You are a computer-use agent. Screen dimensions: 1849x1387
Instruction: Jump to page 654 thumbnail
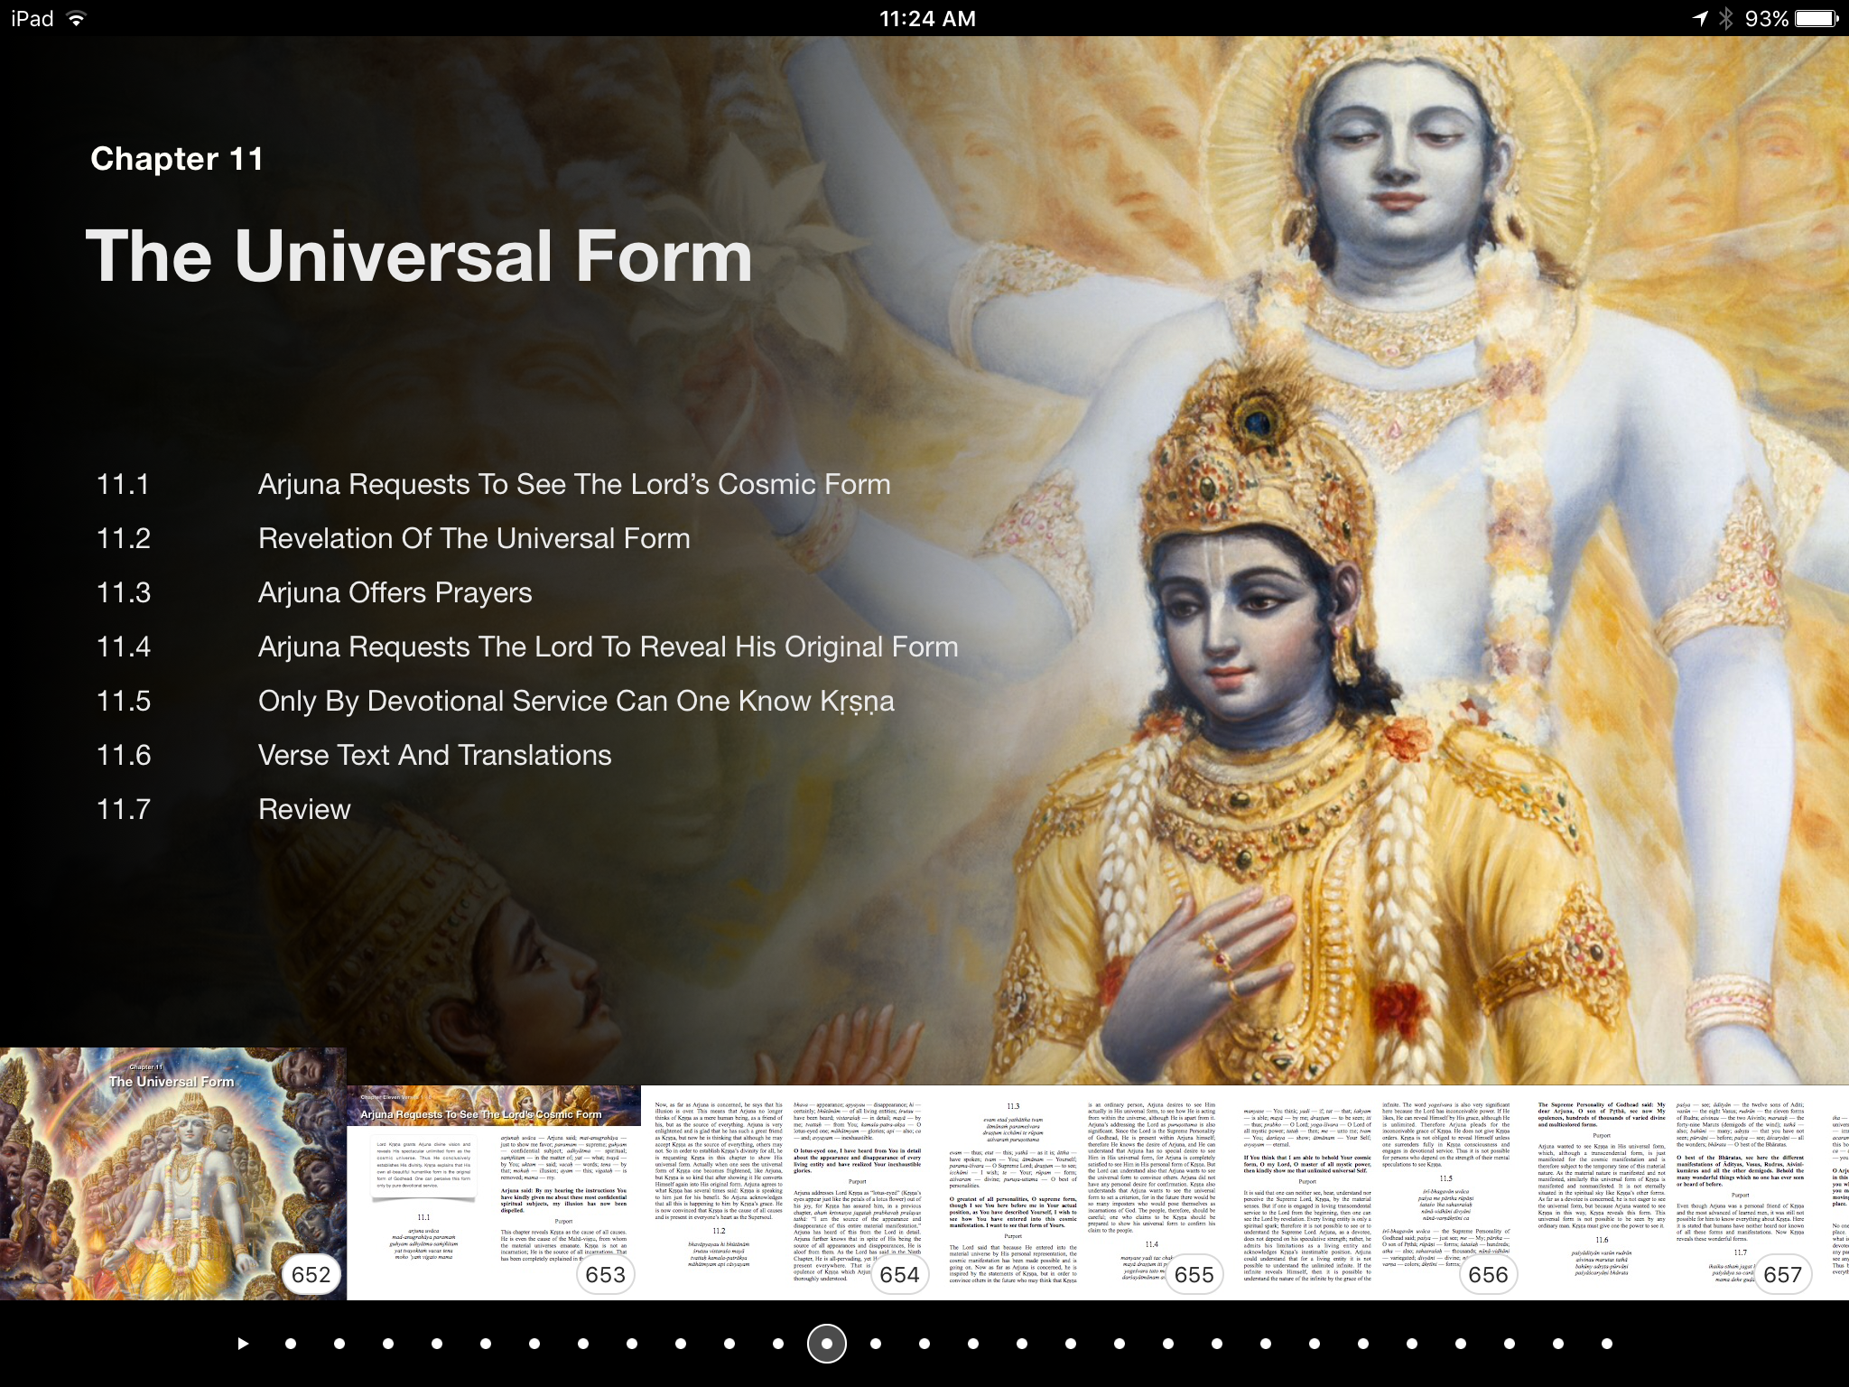[x=787, y=1192]
